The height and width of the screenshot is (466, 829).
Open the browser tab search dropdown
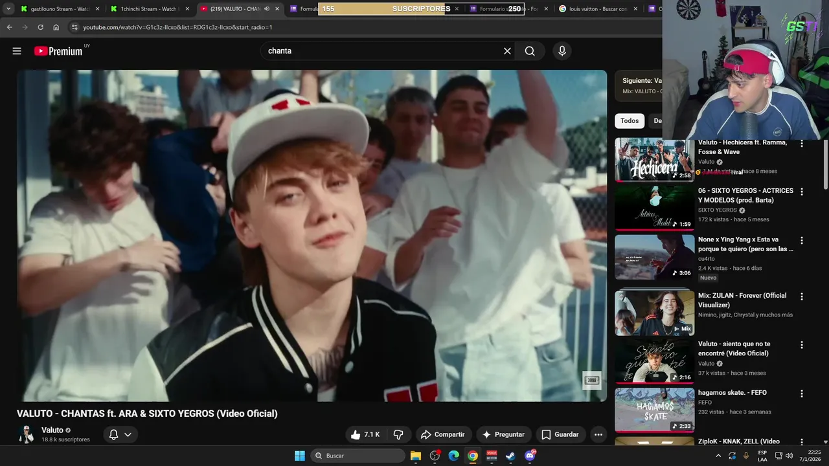click(8, 9)
